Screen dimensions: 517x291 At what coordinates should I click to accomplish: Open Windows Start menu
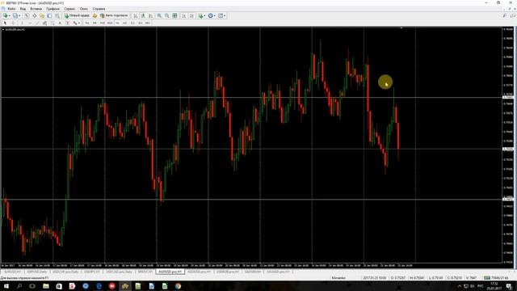(x=6, y=286)
